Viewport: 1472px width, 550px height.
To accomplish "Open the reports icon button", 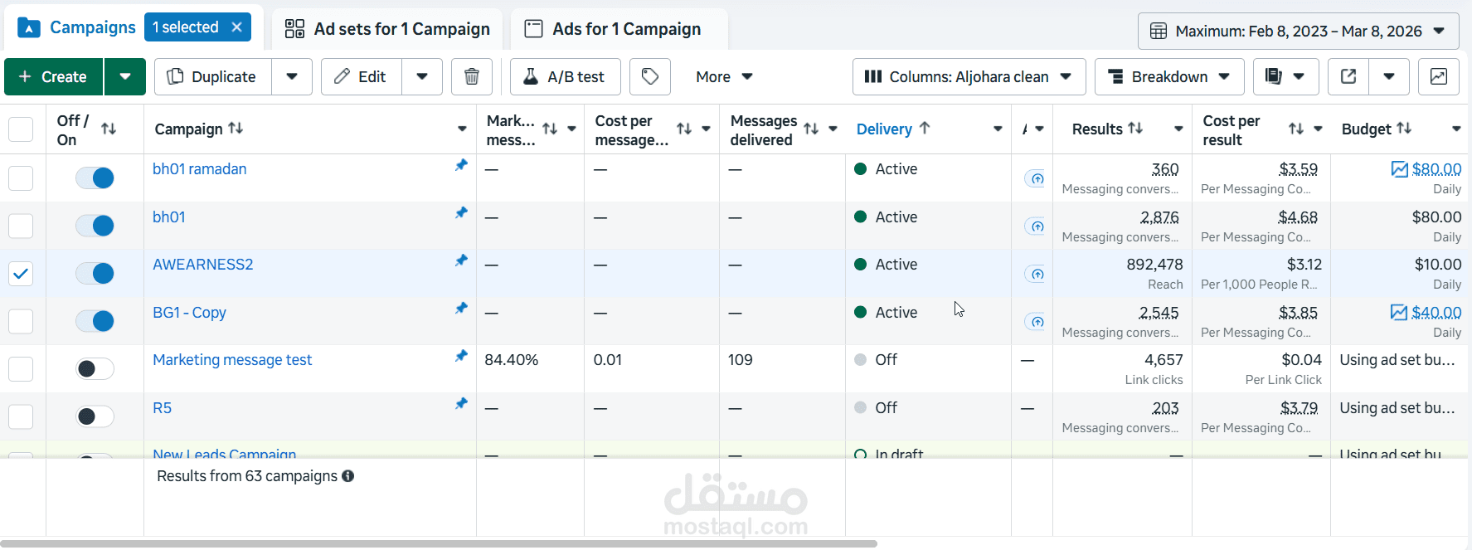I will (x=1274, y=77).
